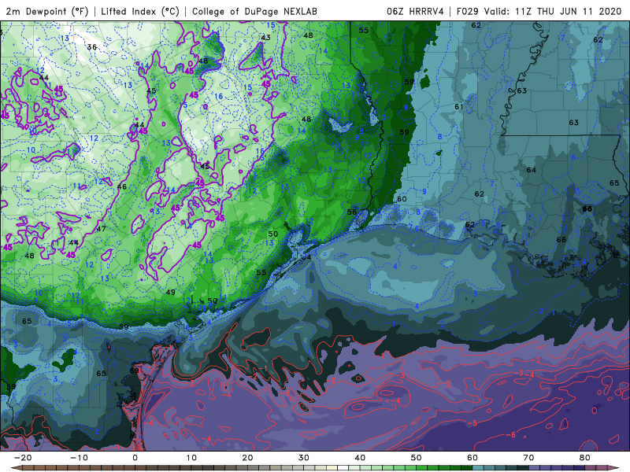Click the -20 tick label on the color scale
The width and height of the screenshot is (630, 472).
click(x=23, y=458)
